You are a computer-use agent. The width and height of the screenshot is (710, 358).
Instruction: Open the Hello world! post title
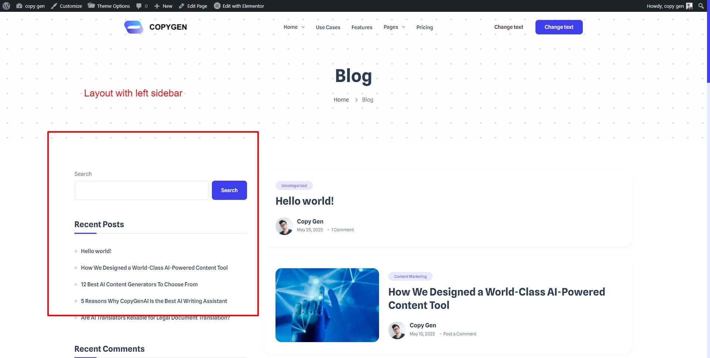click(305, 201)
